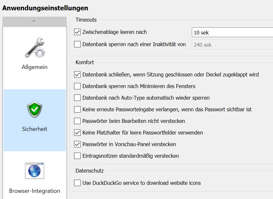
Task: Click the green Sicherheit shield icon
Action: (35, 109)
